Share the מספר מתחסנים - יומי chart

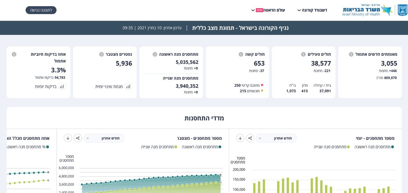pos(250,138)
